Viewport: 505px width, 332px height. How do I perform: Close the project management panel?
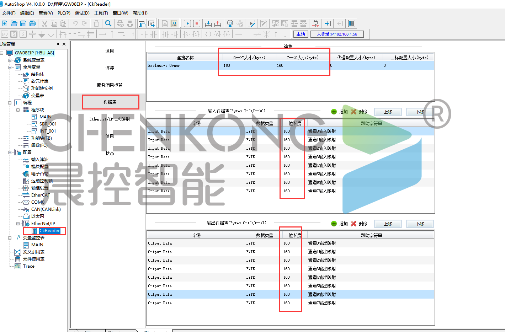click(64, 44)
